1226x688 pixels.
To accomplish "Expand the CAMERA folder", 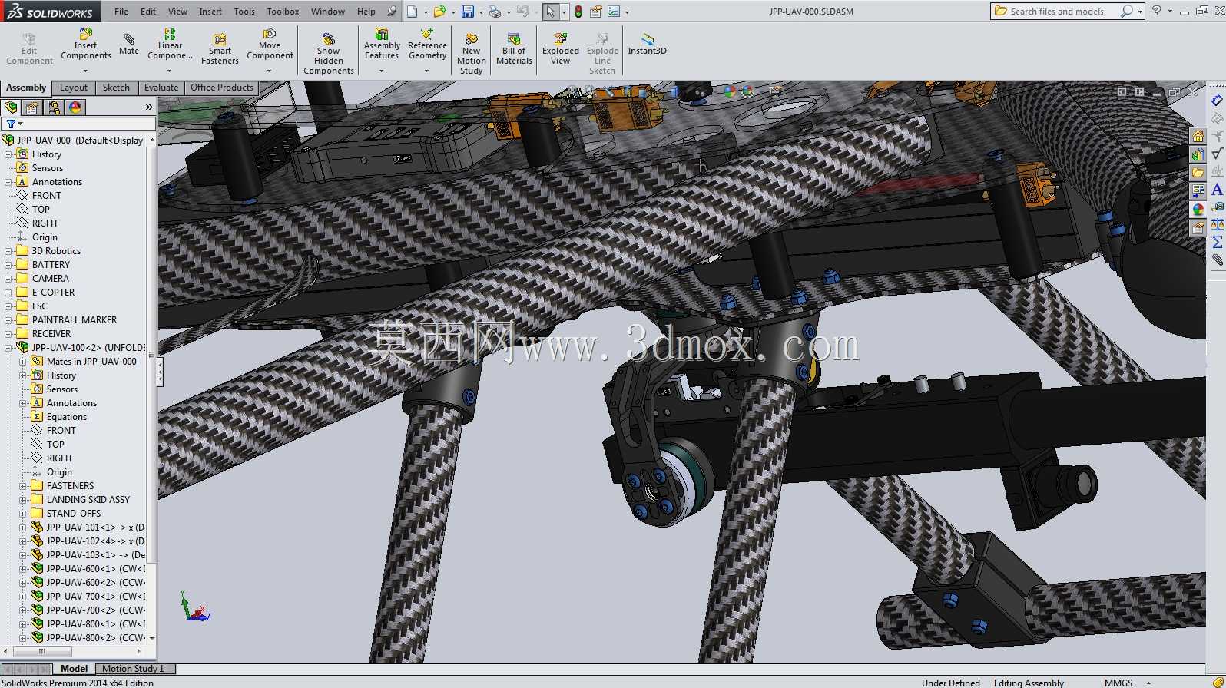I will tap(8, 279).
